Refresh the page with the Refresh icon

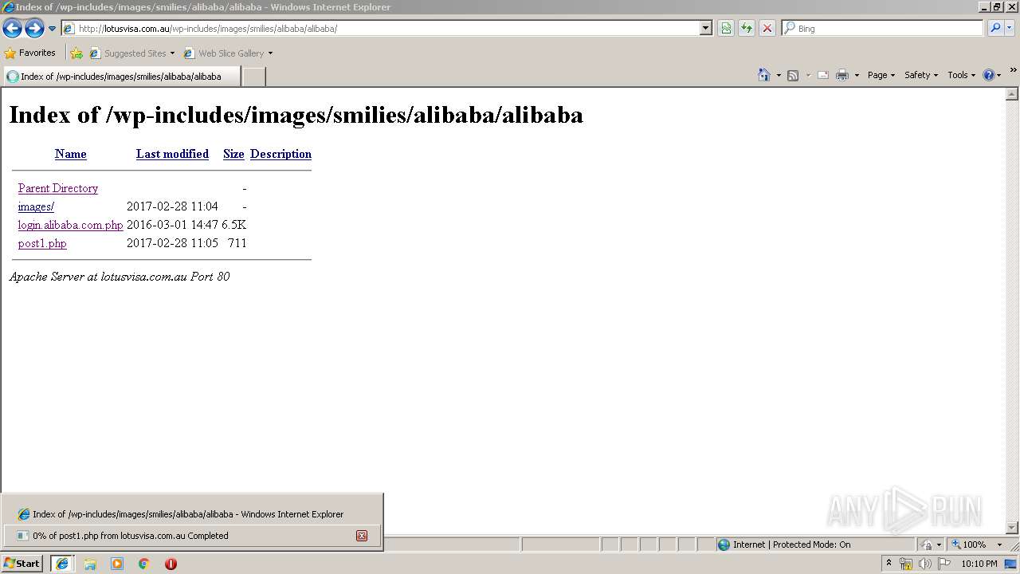coord(747,28)
